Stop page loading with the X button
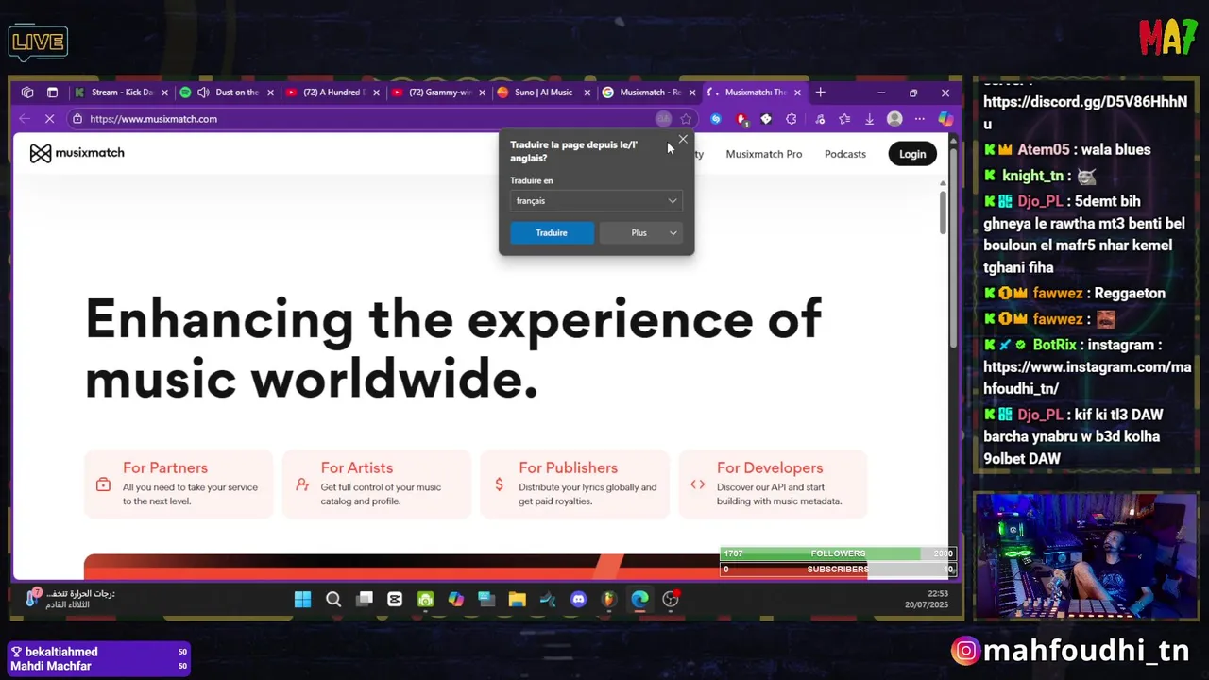This screenshot has width=1209, height=680. pos(50,119)
